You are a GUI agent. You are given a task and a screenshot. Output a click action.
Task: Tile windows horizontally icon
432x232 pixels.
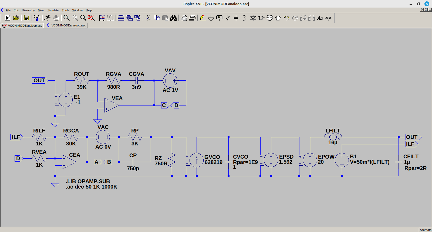point(121,18)
